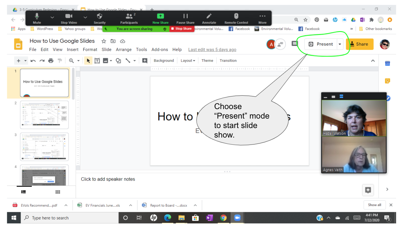Click Show all downloads

click(x=375, y=205)
